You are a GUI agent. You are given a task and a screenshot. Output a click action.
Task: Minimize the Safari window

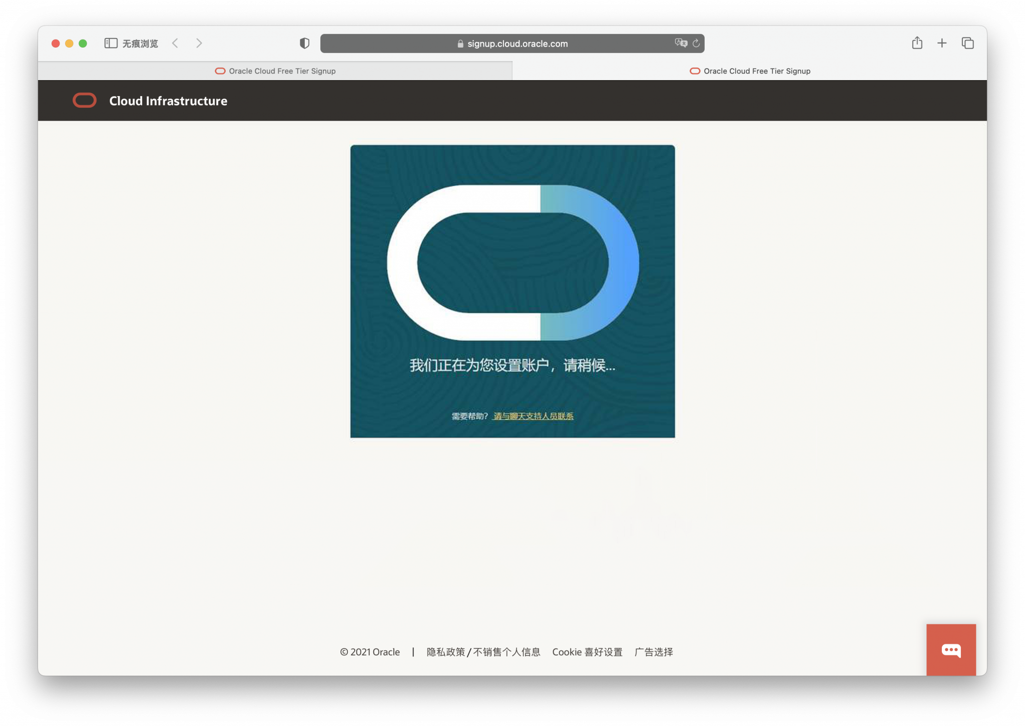tap(69, 44)
